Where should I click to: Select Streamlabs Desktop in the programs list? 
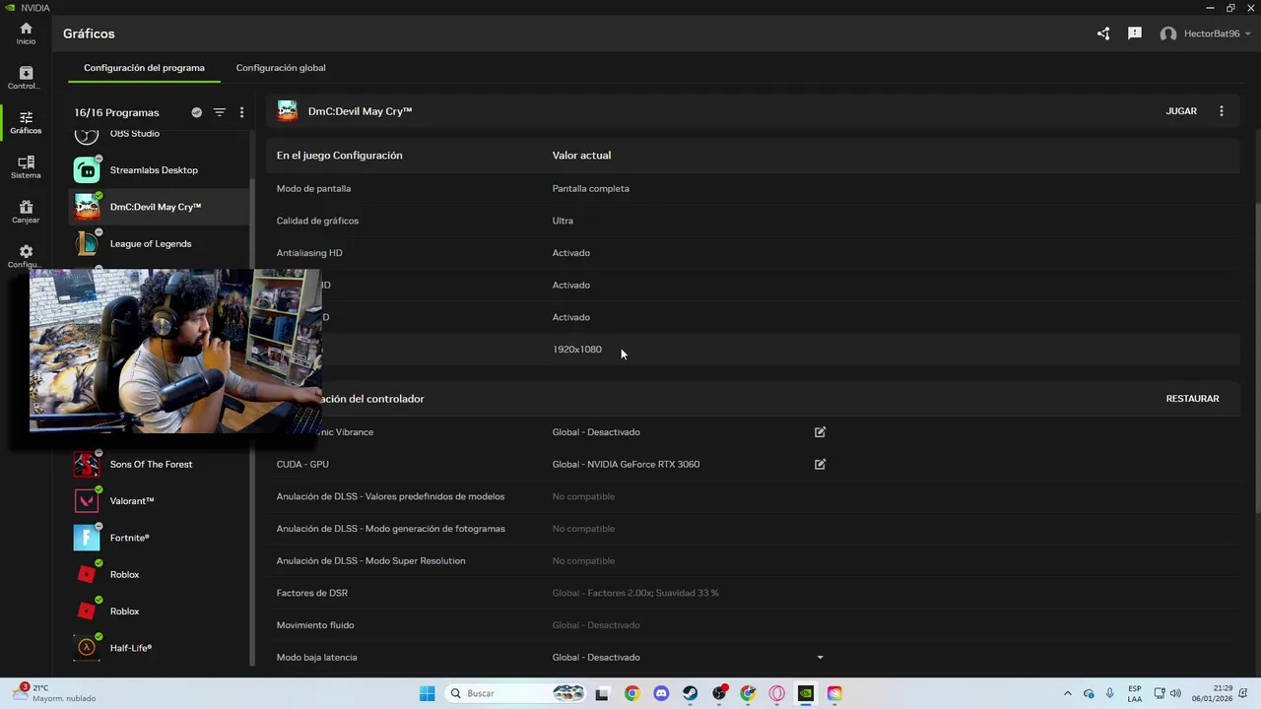pyautogui.click(x=161, y=170)
